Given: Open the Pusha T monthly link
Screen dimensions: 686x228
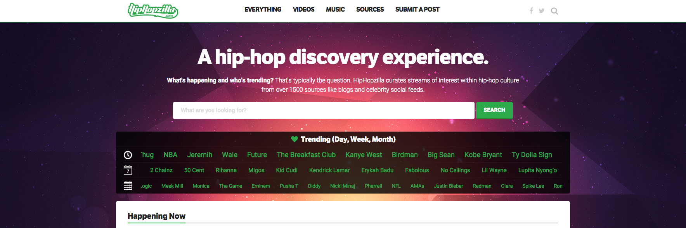Looking at the screenshot, I should pos(289,186).
